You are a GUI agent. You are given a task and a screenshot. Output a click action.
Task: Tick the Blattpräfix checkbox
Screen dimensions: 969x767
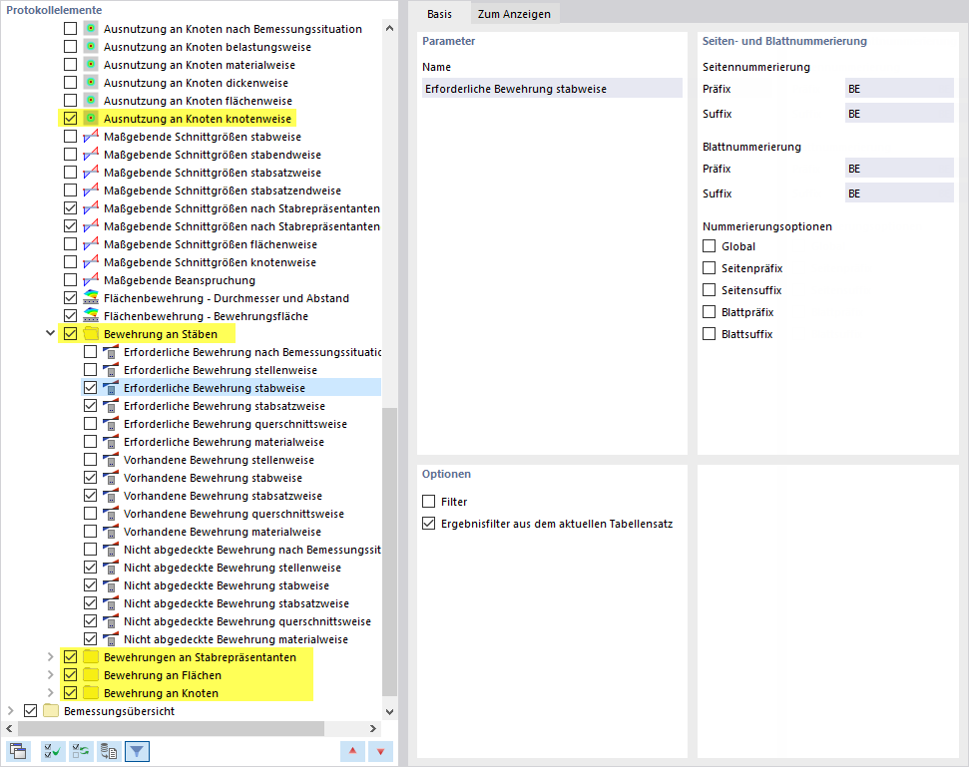click(709, 312)
